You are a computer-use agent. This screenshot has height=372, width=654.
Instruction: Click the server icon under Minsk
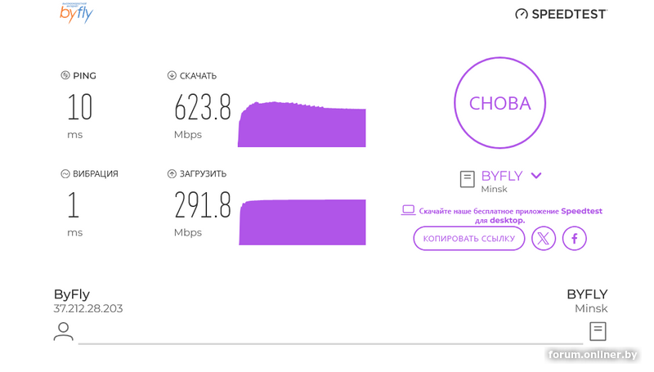598,331
